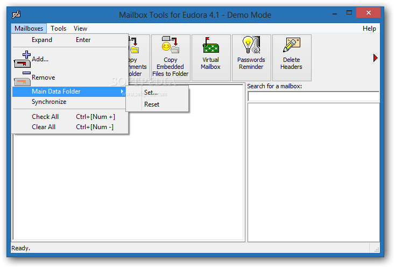The height and width of the screenshot is (268, 395).
Task: Choose Remove menu entry
Action: tap(70, 77)
